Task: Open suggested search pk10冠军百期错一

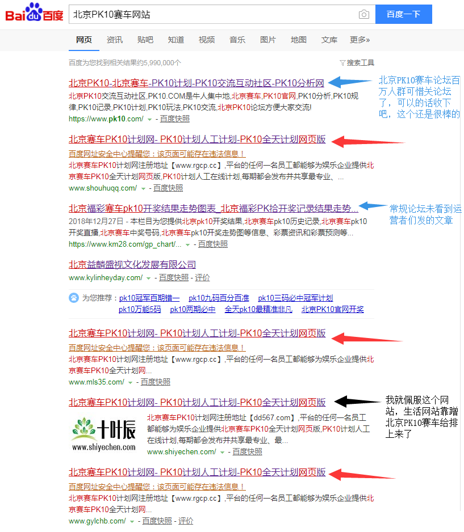Action: tap(149, 298)
